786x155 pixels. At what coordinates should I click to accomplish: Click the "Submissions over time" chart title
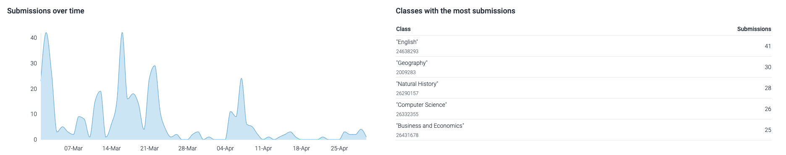tap(46, 11)
